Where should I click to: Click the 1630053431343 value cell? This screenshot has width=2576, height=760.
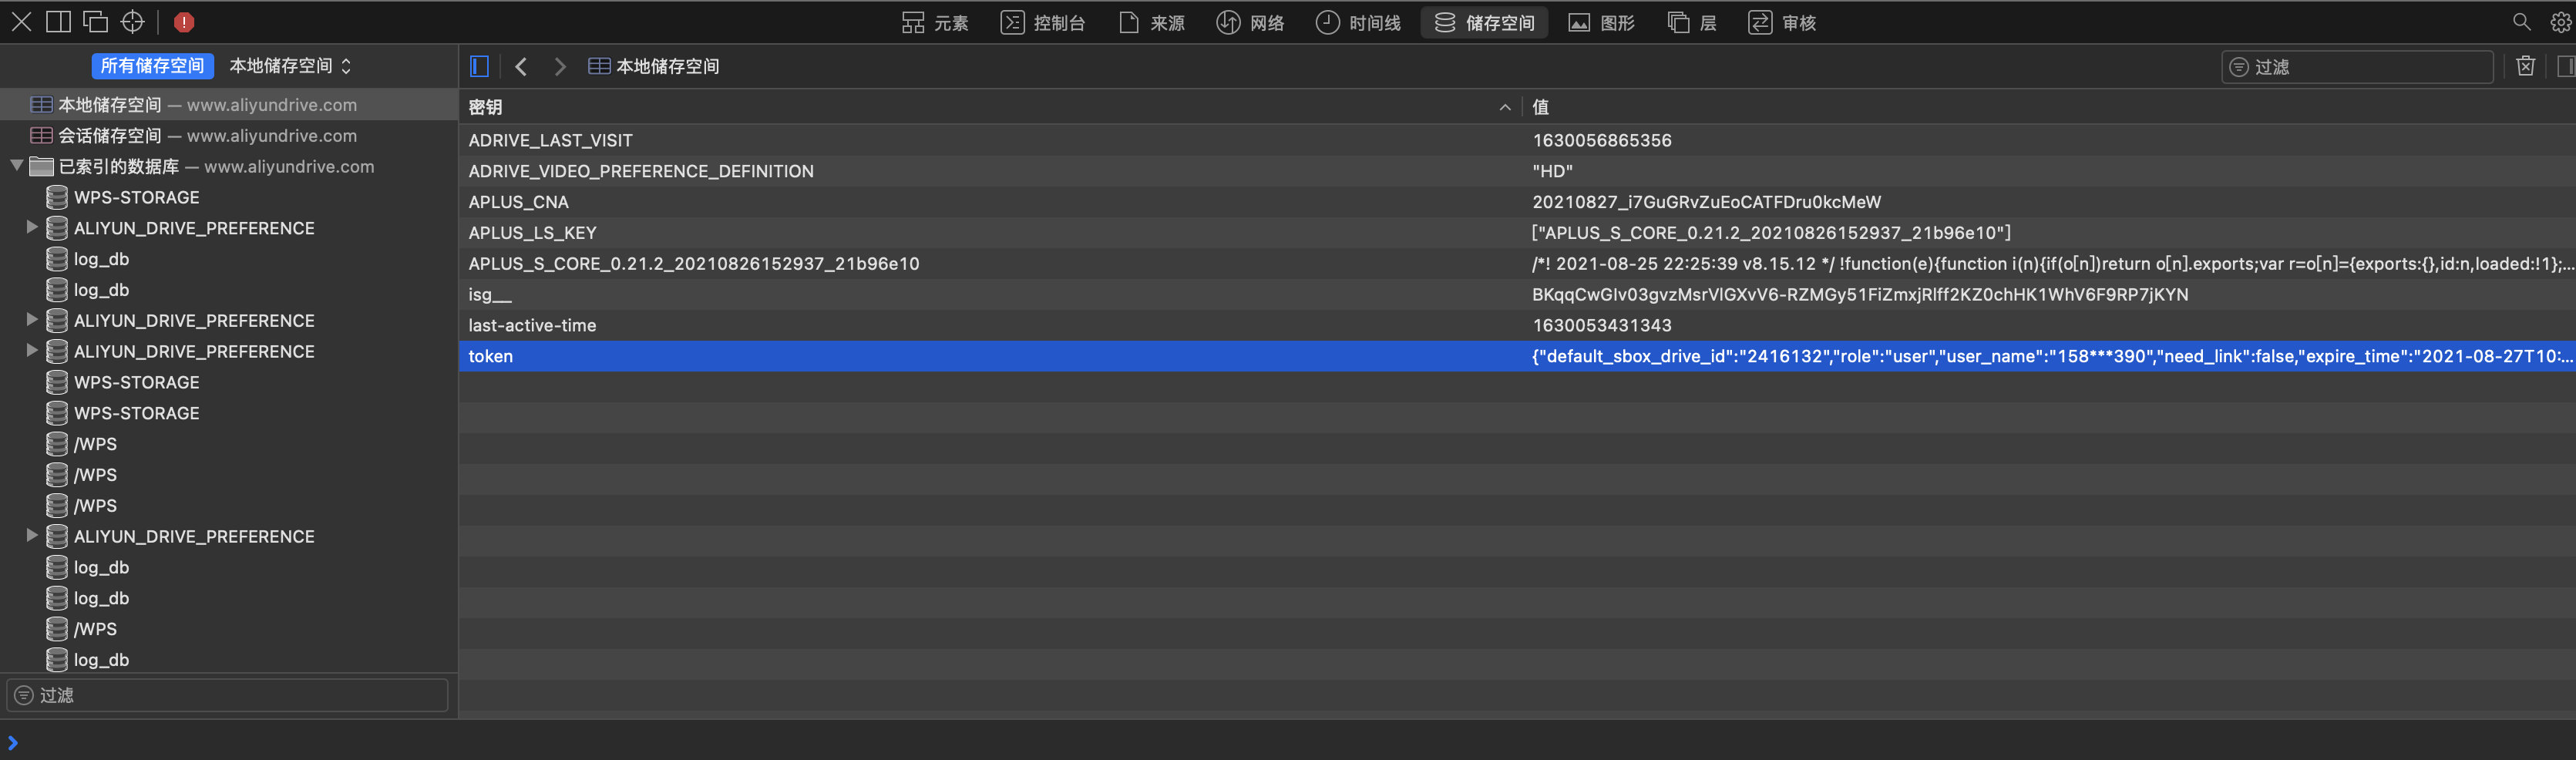[1601, 326]
